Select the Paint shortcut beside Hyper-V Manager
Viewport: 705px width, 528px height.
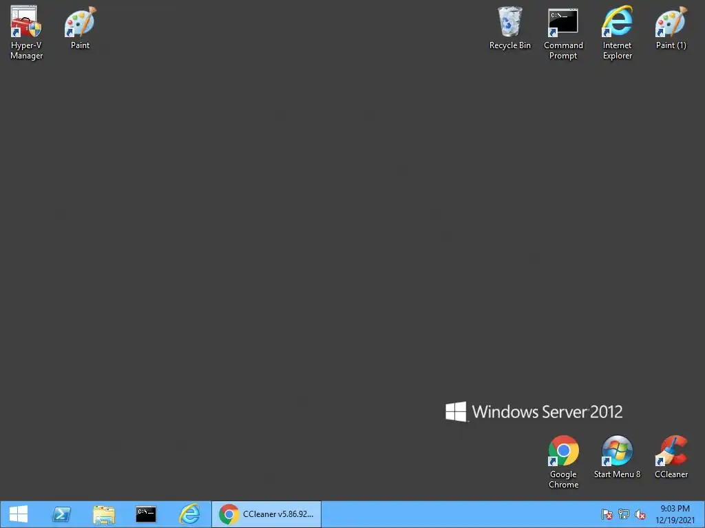tap(80, 27)
